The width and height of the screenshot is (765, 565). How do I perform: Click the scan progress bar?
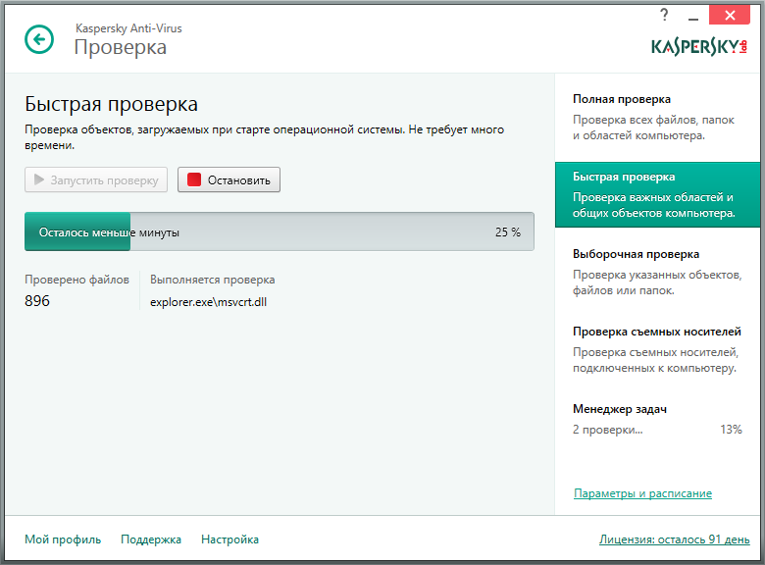tap(280, 231)
